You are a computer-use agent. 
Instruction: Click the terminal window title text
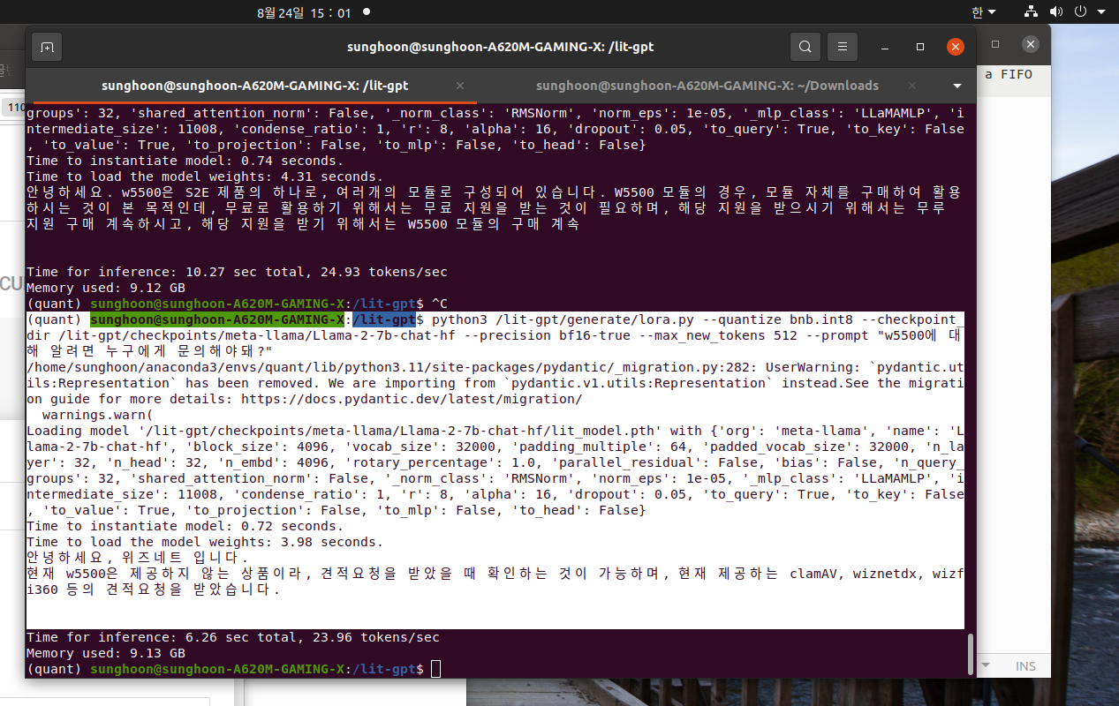pos(501,47)
